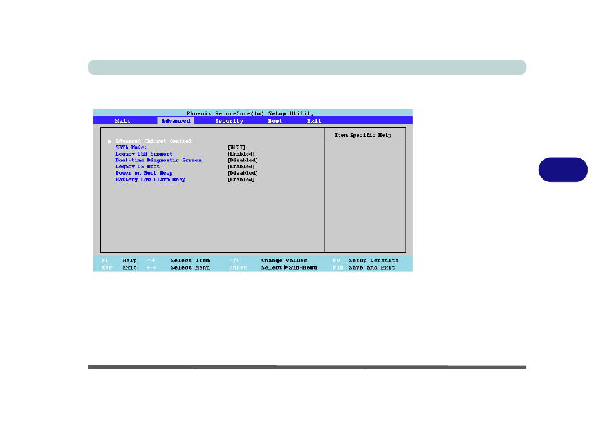The image size is (614, 433).
Task: Click the Phoenix SecureCore Setup Utility title
Action: (250, 113)
